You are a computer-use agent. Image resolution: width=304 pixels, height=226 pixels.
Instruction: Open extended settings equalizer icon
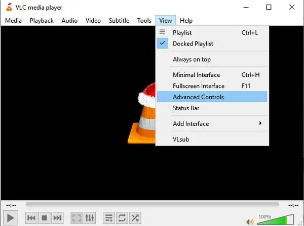(90, 218)
